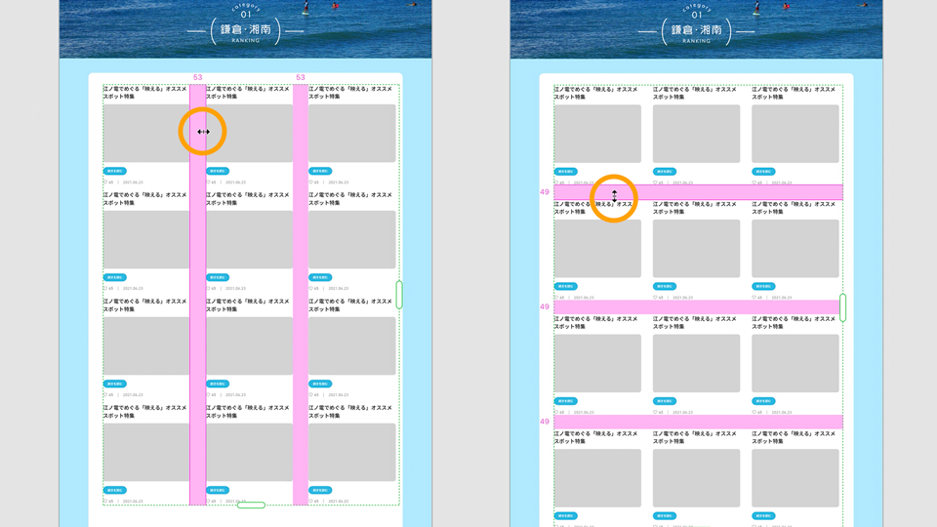The width and height of the screenshot is (937, 527).
Task: Select the pink gap between first and second card columns
Action: (198, 295)
